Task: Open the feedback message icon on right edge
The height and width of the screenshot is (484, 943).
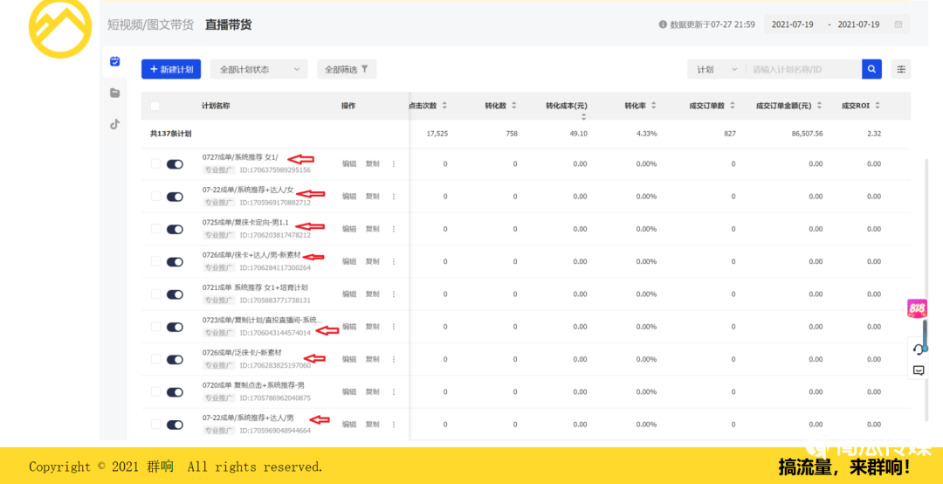Action: coord(918,370)
